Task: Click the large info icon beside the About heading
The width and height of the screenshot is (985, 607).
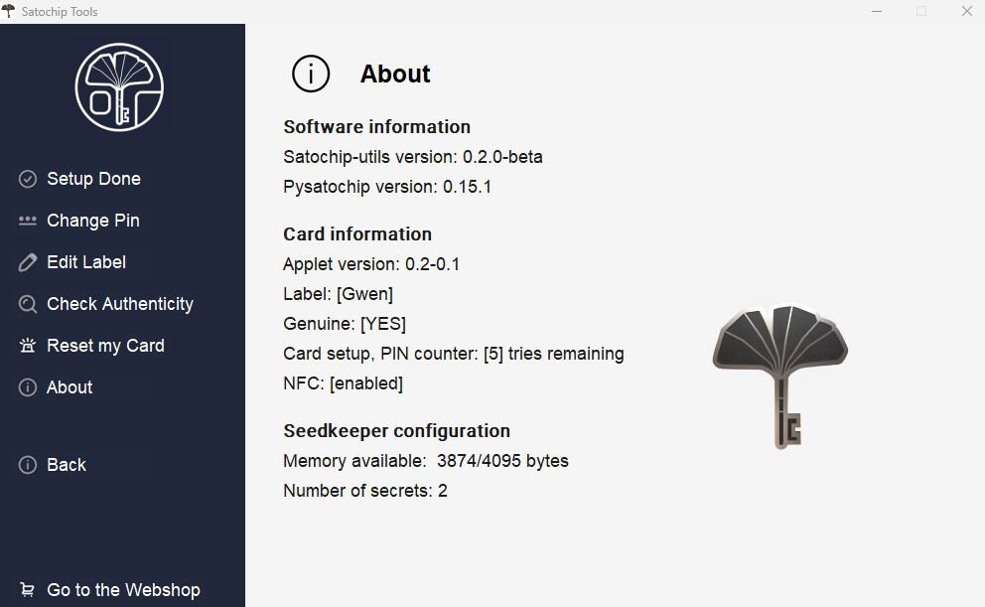Action: 311,74
